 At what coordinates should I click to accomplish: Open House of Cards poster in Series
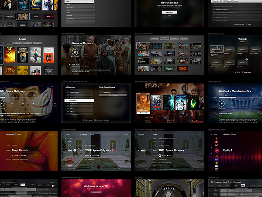49,70
